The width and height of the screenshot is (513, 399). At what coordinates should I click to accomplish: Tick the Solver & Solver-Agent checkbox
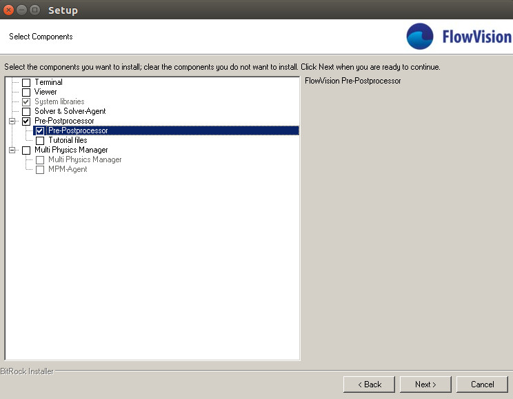pos(26,112)
